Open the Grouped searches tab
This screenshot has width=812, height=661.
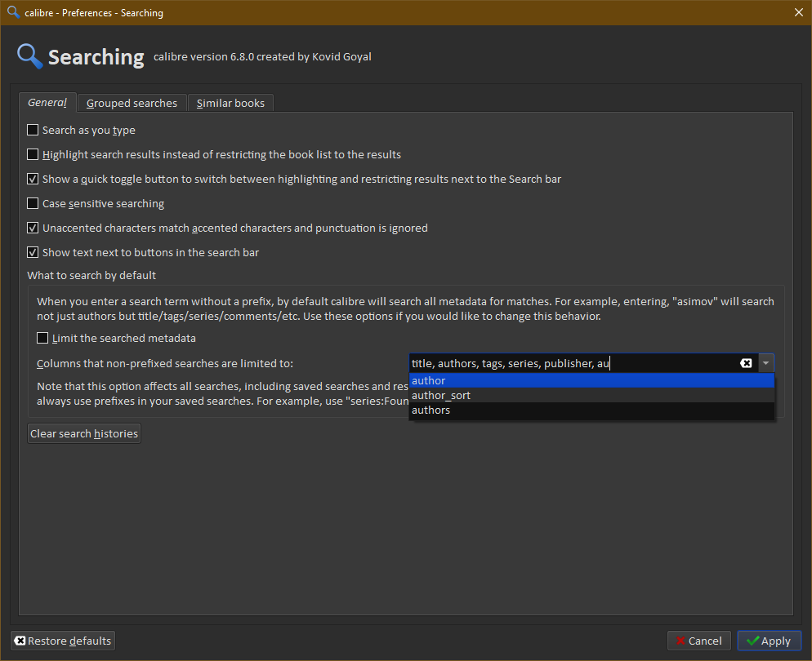(132, 103)
